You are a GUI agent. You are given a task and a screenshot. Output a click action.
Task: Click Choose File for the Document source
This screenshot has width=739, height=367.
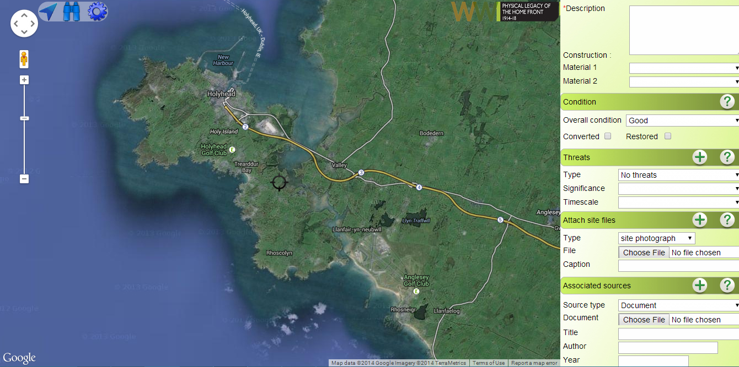click(x=643, y=319)
